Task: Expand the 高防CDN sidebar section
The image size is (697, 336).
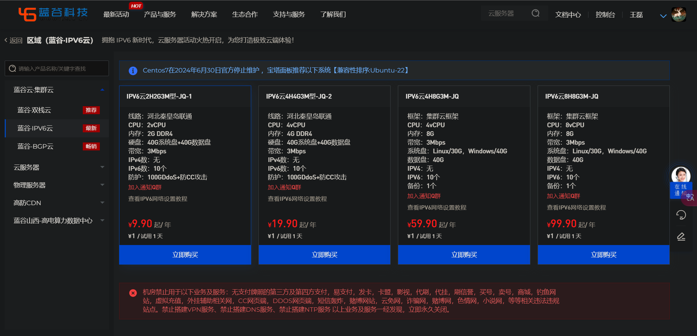Action: click(x=57, y=203)
